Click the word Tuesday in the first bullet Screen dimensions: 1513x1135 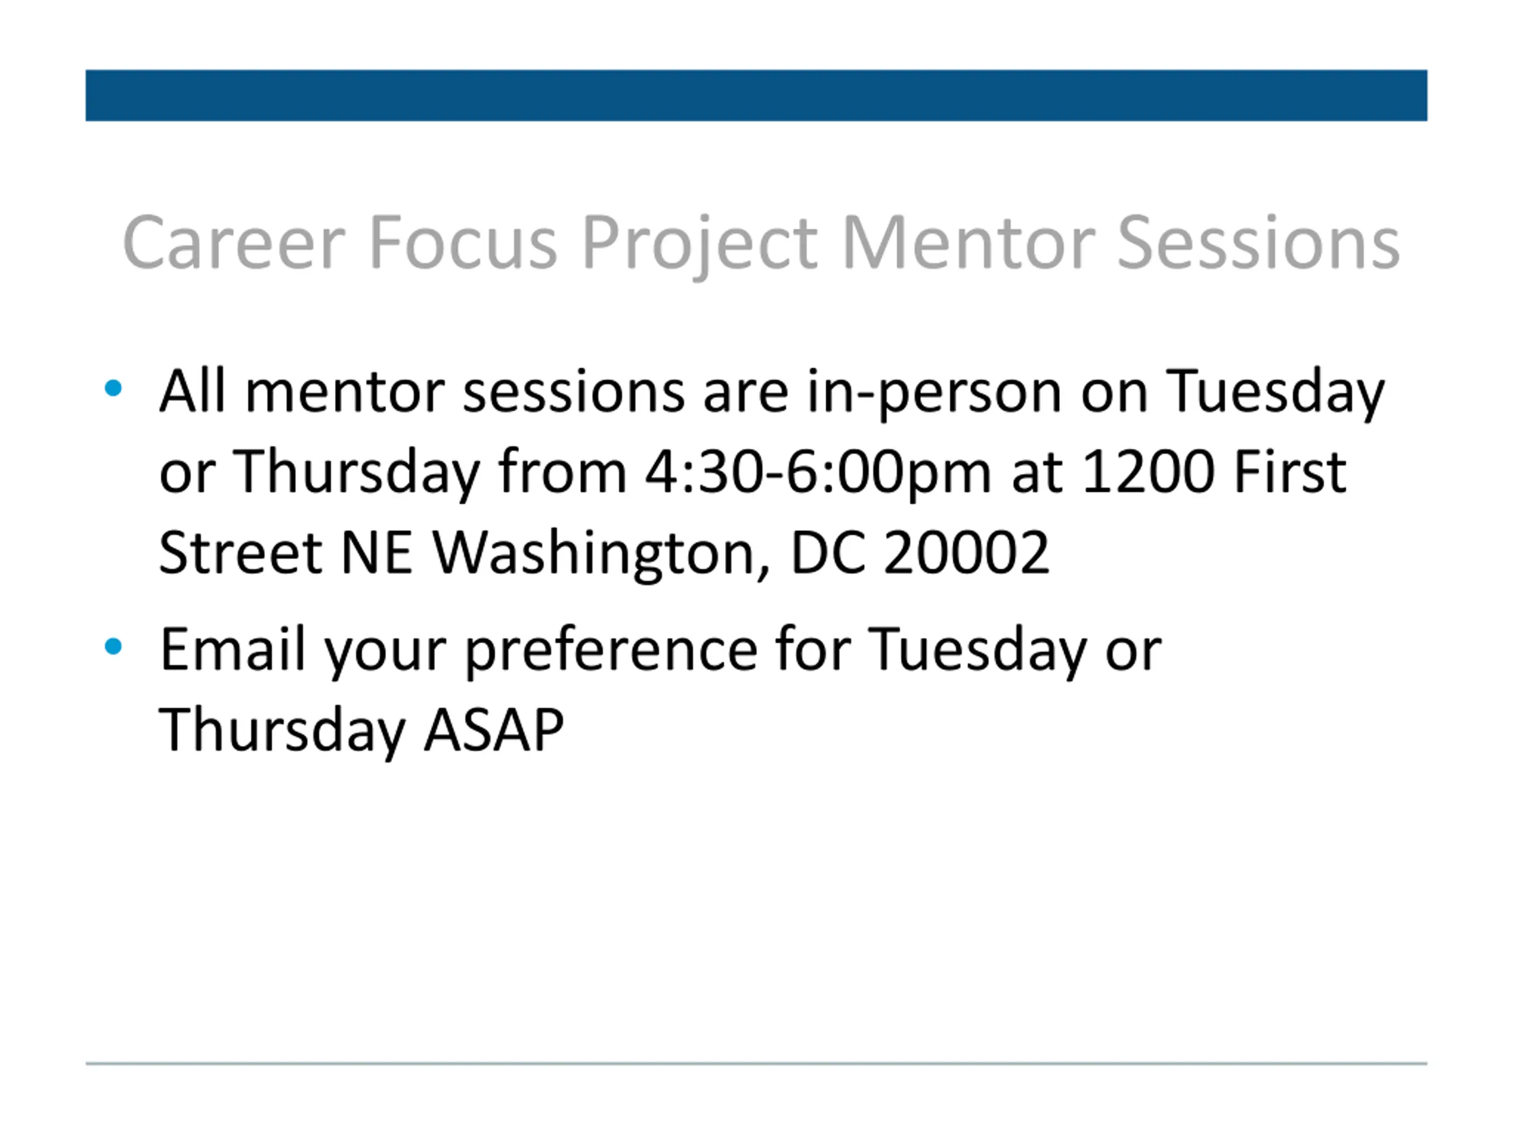point(1275,392)
